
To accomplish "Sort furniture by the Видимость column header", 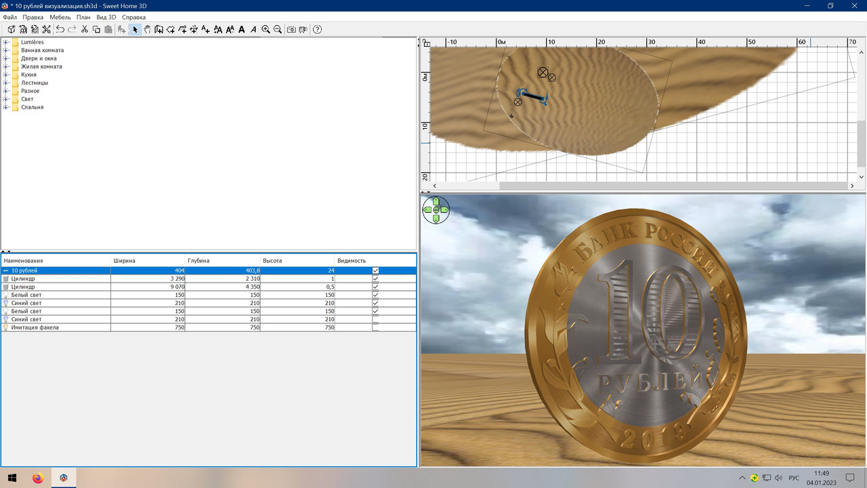I will pos(375,260).
